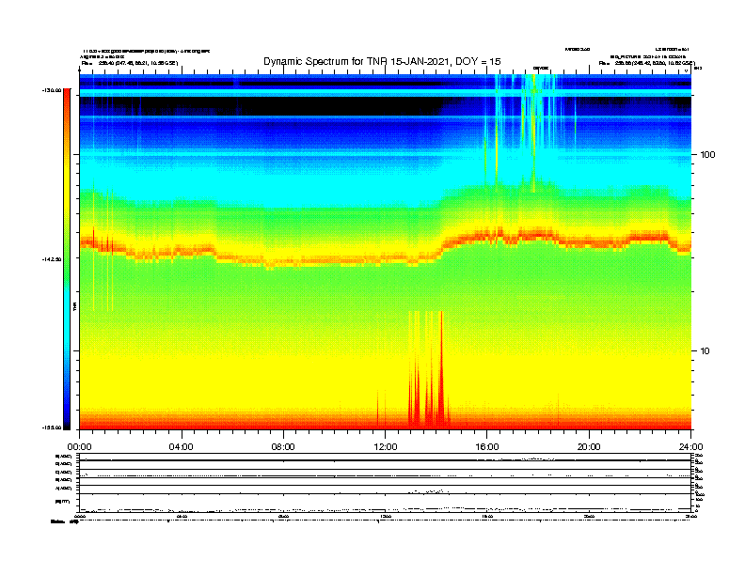
Task: Click the '-142.50' color scale label
Action: pyautogui.click(x=52, y=259)
